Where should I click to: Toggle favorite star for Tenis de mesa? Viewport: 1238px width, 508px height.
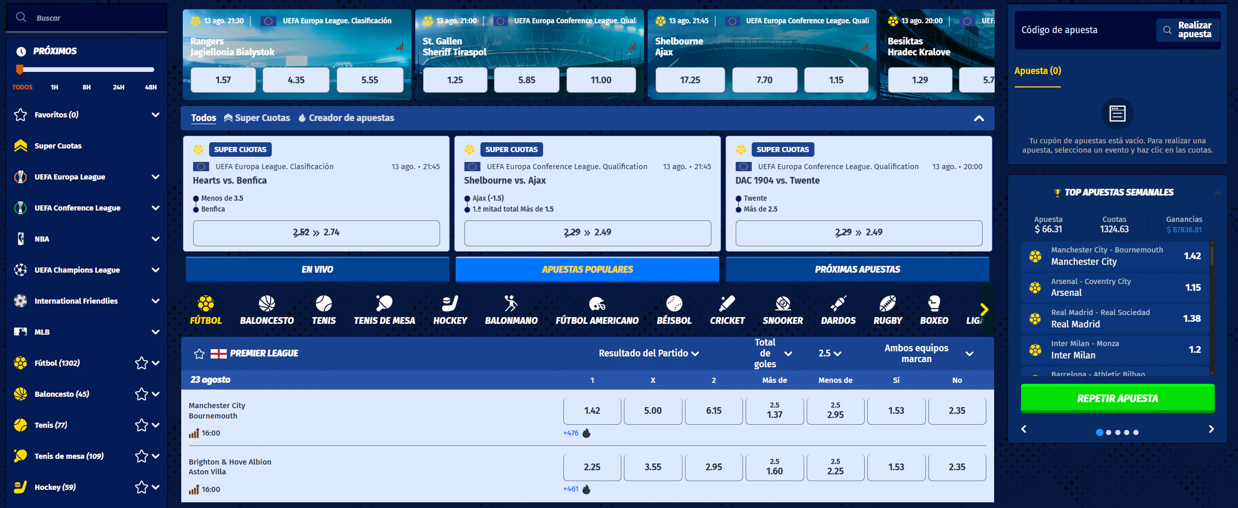[141, 456]
